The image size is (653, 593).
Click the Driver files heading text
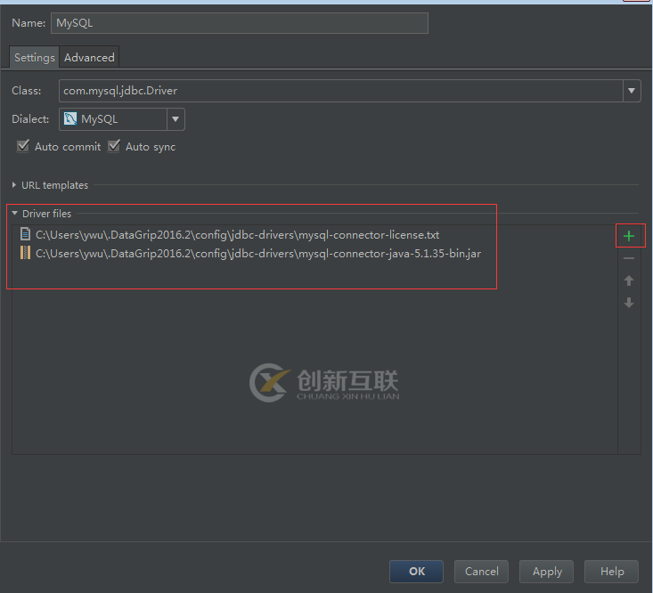point(46,214)
